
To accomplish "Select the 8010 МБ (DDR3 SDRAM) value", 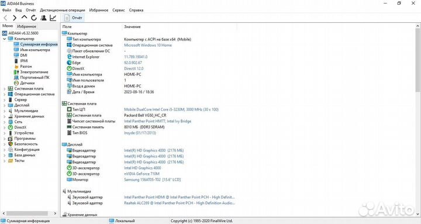I will (x=144, y=127).
